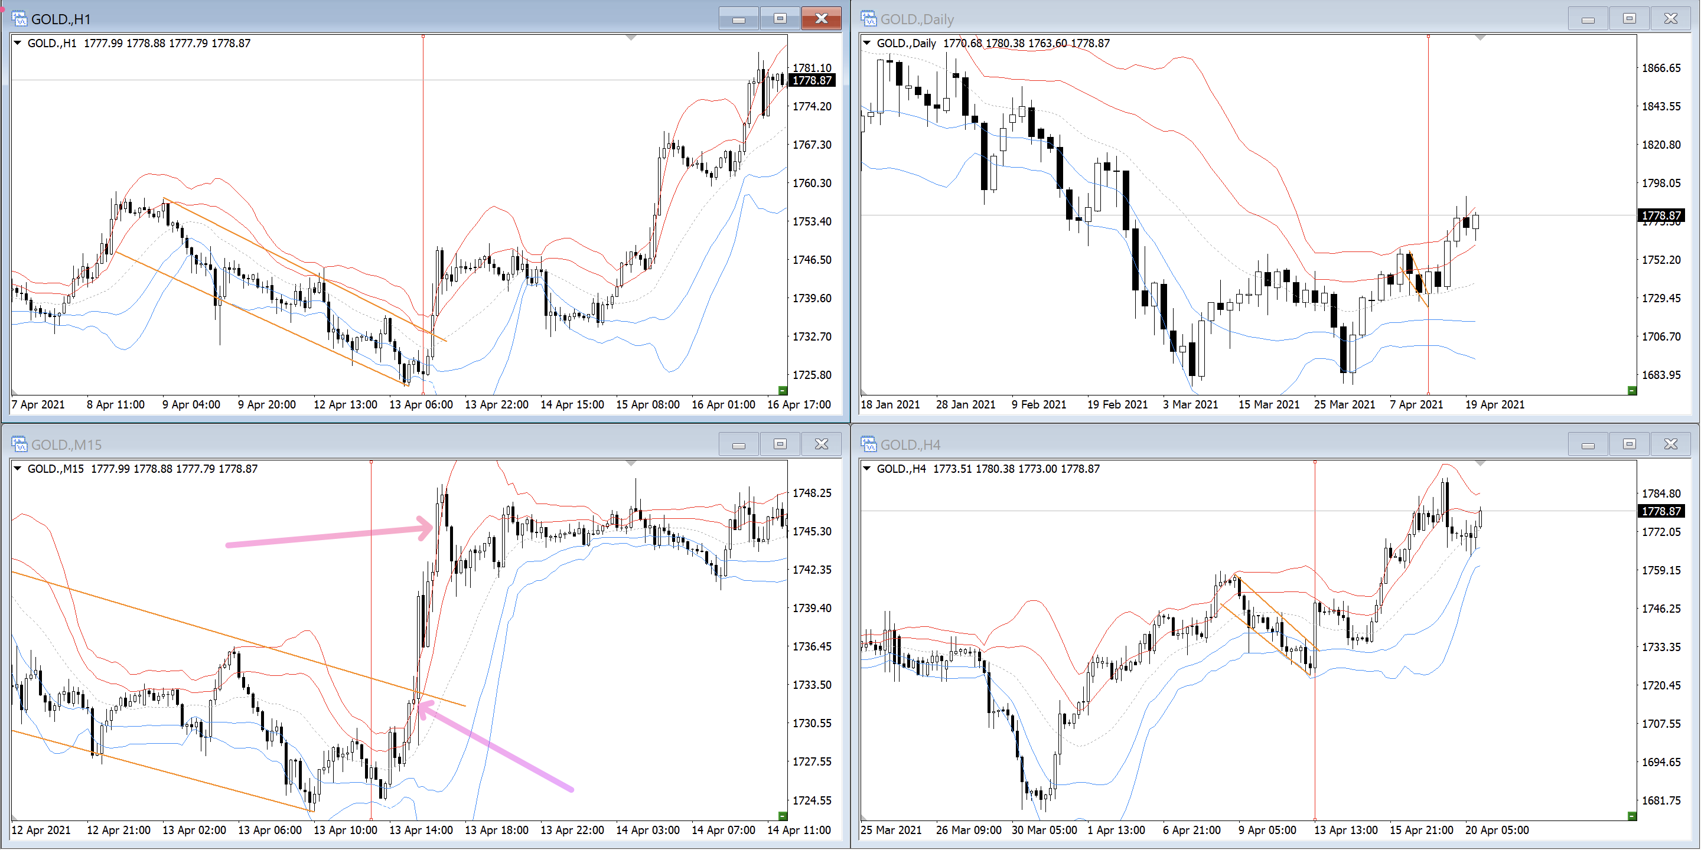Click green corner indicator in H1 chart
The height and width of the screenshot is (850, 1701).
point(783,390)
